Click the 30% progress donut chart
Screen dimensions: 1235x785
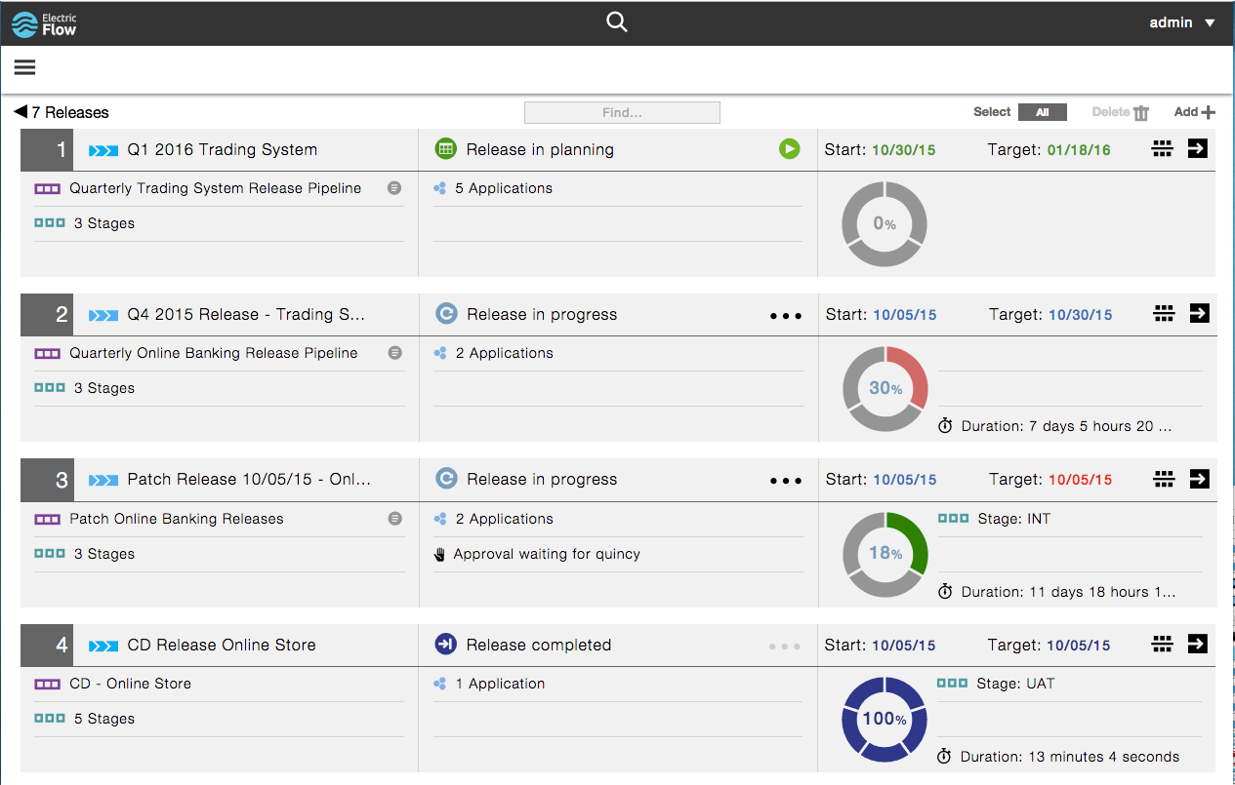click(885, 388)
